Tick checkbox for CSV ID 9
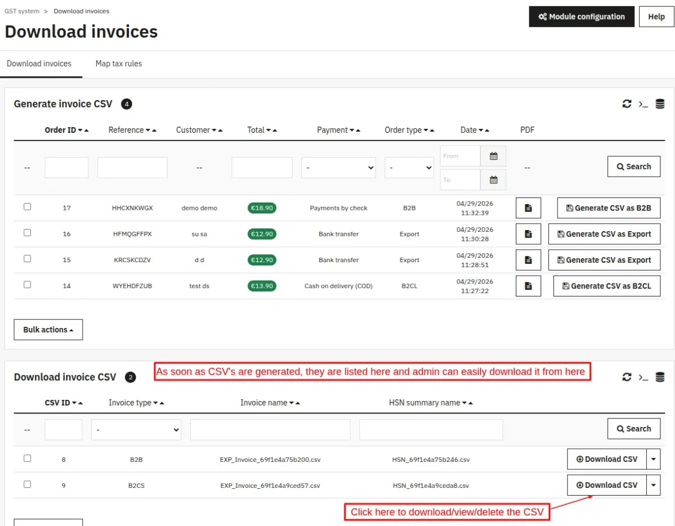The height and width of the screenshot is (526, 675). tap(27, 484)
